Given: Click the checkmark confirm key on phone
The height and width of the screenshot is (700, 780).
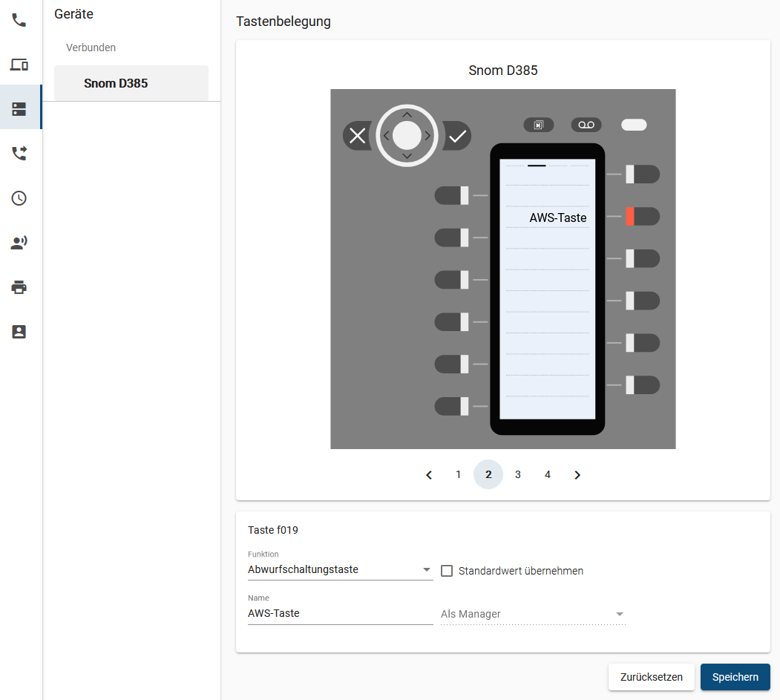Looking at the screenshot, I should pos(457,135).
